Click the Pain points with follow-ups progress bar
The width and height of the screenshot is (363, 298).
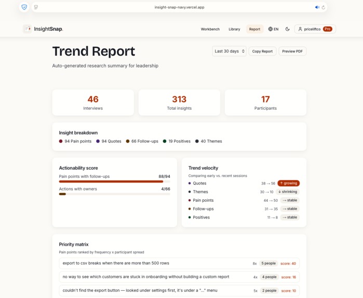click(115, 182)
